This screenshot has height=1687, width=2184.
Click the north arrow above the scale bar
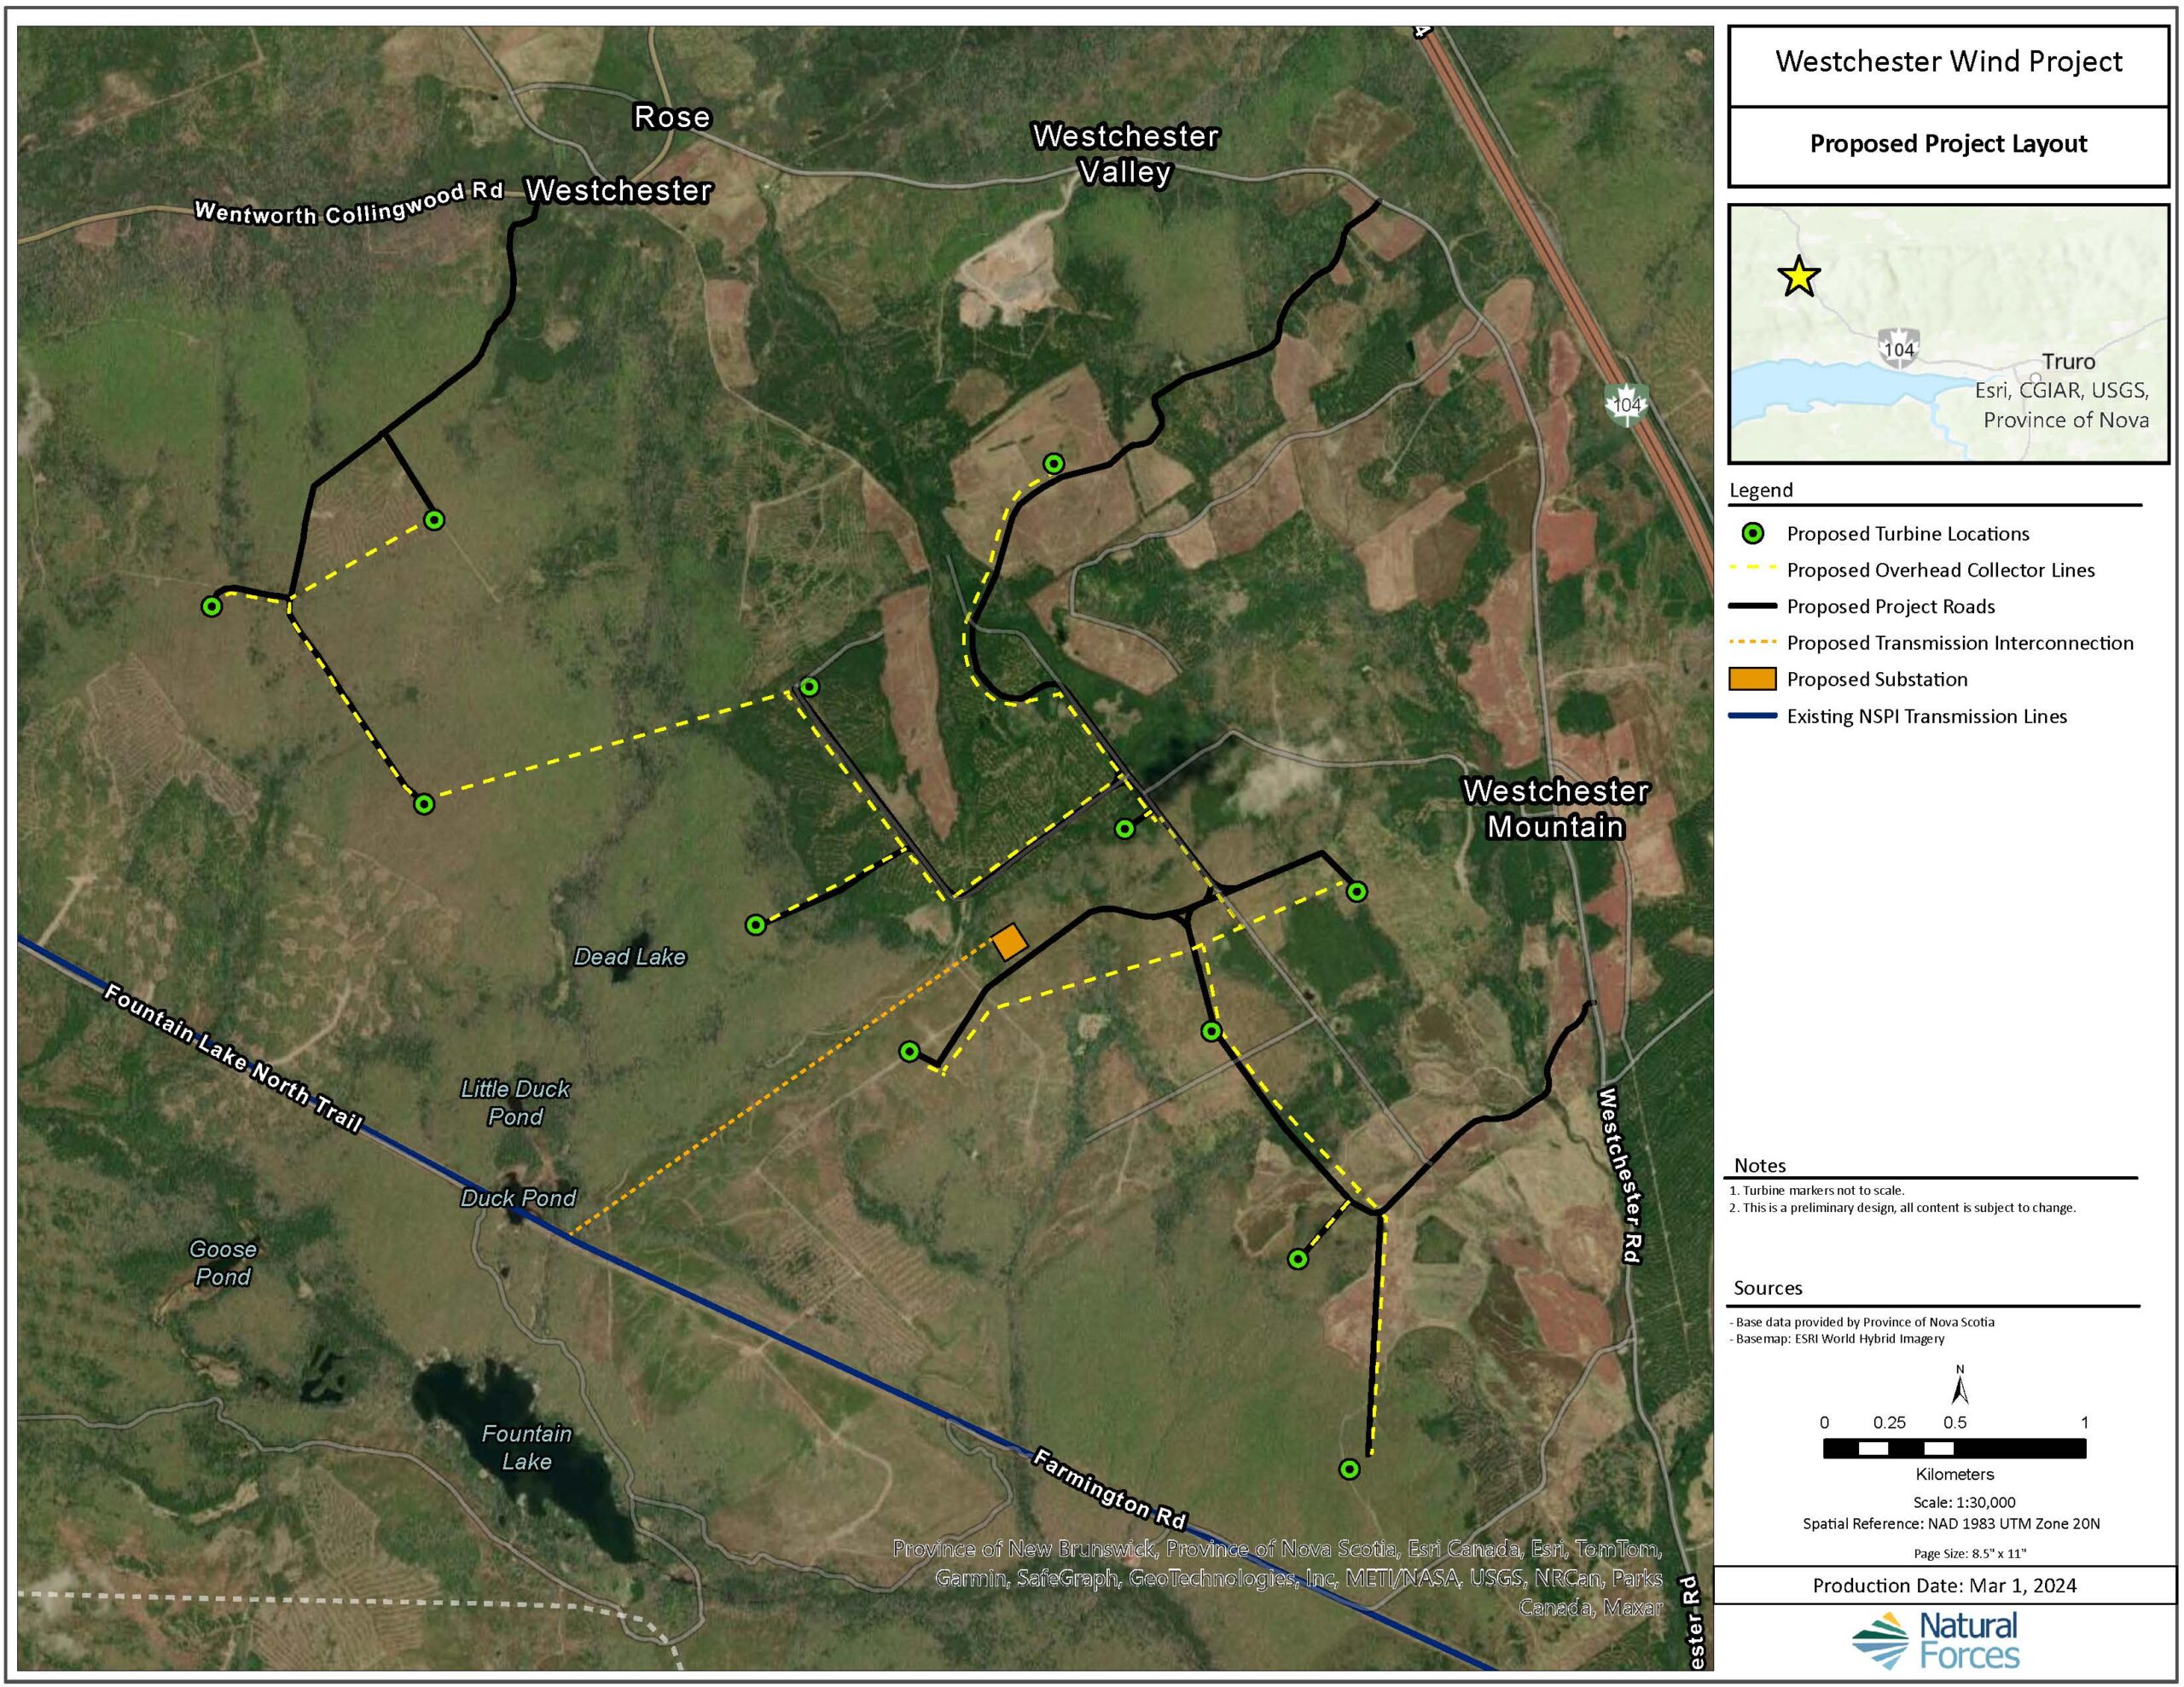pos(1960,1388)
